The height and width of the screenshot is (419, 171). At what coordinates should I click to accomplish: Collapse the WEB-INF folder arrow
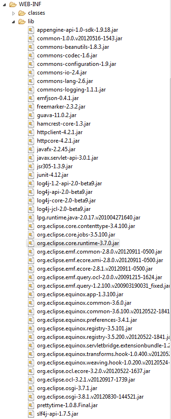click(4, 5)
